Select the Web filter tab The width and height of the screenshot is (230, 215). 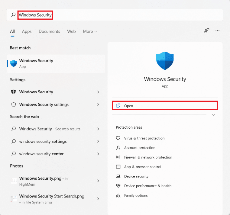click(x=71, y=31)
